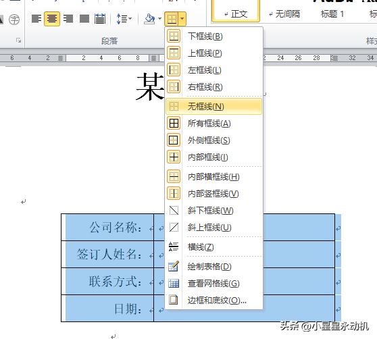This screenshot has width=377, height=339.
Task: Apply 内部框线(I) inside borders
Action: 214,157
